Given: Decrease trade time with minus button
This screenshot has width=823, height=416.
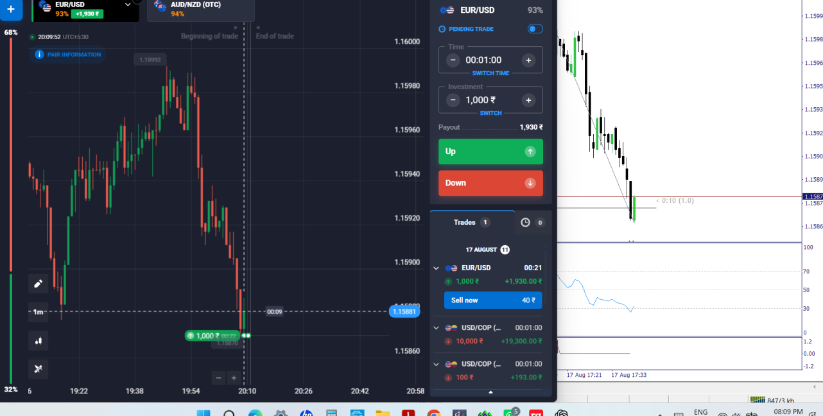Looking at the screenshot, I should pyautogui.click(x=453, y=60).
